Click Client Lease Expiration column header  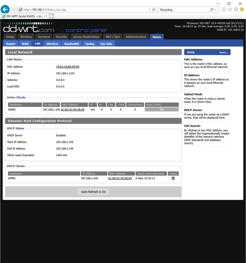click(151, 174)
